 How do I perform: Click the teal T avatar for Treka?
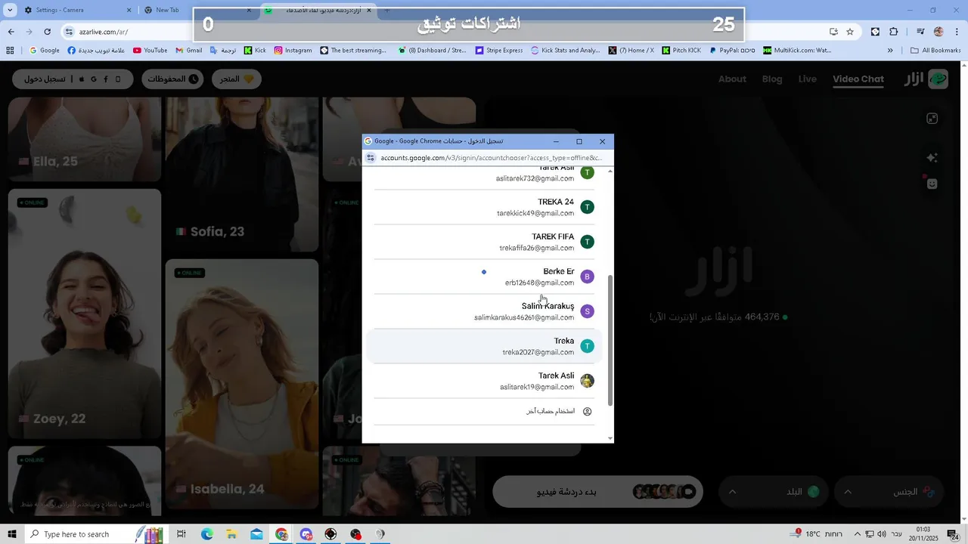588,346
